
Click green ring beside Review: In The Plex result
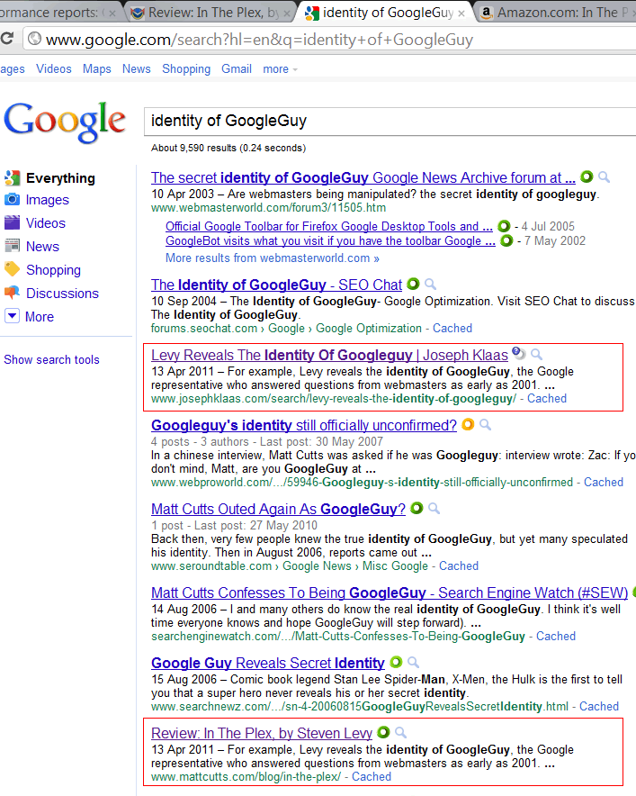pos(383,732)
